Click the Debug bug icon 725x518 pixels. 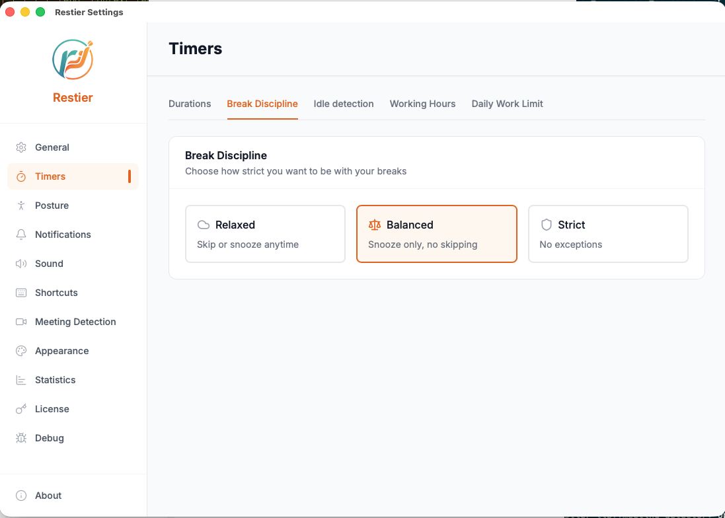(x=20, y=438)
